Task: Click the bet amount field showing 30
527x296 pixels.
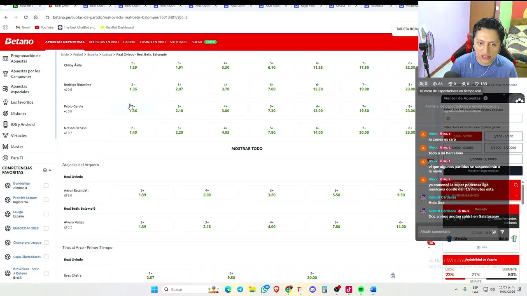Action: 483,118
